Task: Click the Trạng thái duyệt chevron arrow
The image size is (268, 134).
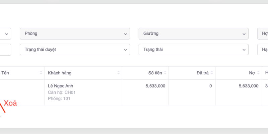Action: tap(125, 50)
